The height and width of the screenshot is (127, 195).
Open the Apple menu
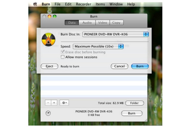pyautogui.click(x=35, y=4)
